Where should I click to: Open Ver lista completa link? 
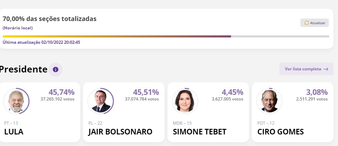pyautogui.click(x=303, y=69)
